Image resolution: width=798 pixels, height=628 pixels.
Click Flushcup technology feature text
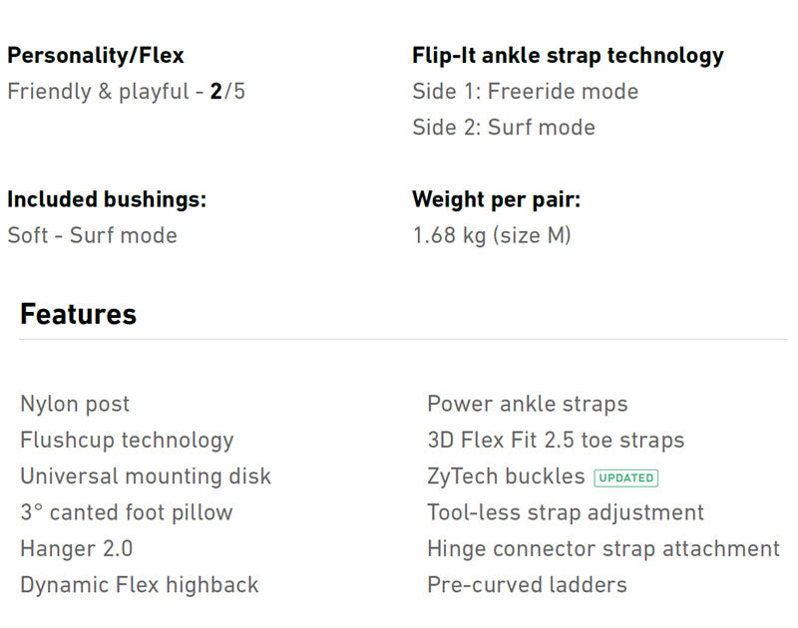point(127,440)
